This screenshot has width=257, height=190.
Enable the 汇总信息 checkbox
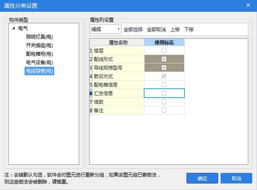coord(164,93)
